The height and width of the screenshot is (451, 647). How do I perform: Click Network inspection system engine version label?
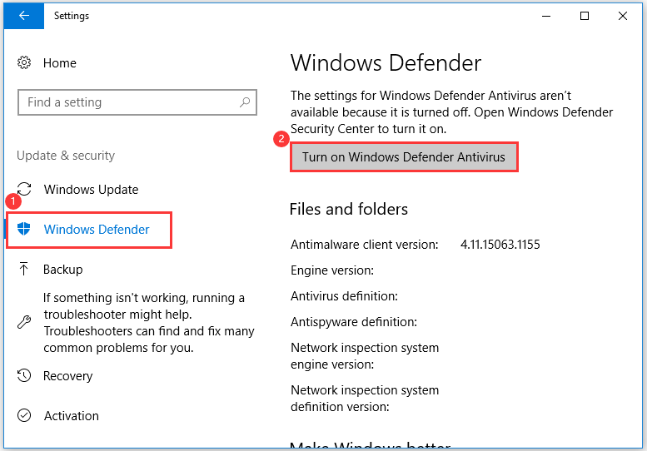(365, 356)
